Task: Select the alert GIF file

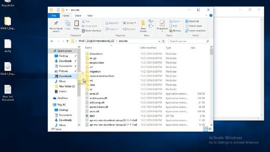Action: point(92,116)
